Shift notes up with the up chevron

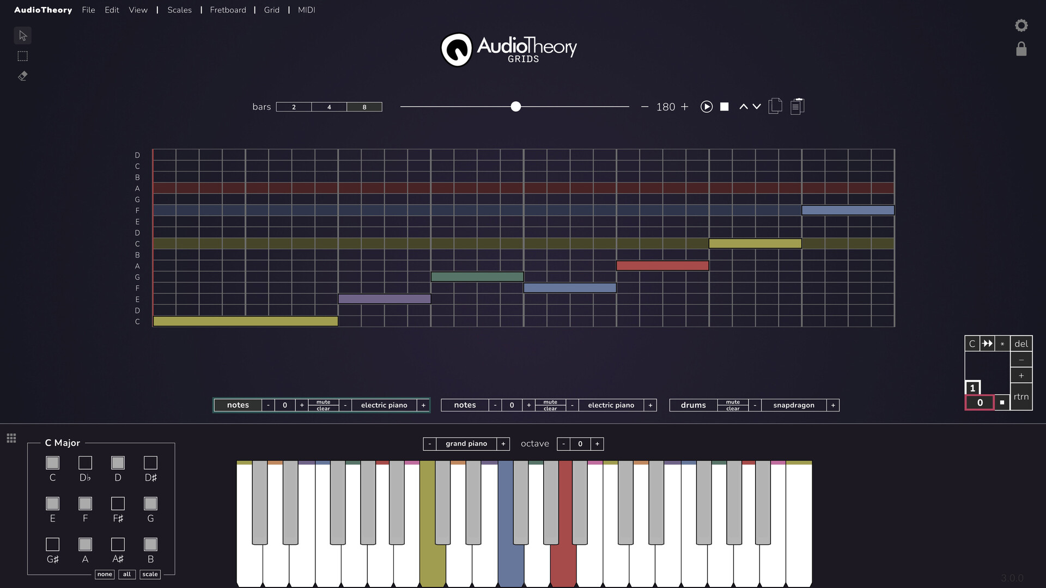(x=744, y=107)
